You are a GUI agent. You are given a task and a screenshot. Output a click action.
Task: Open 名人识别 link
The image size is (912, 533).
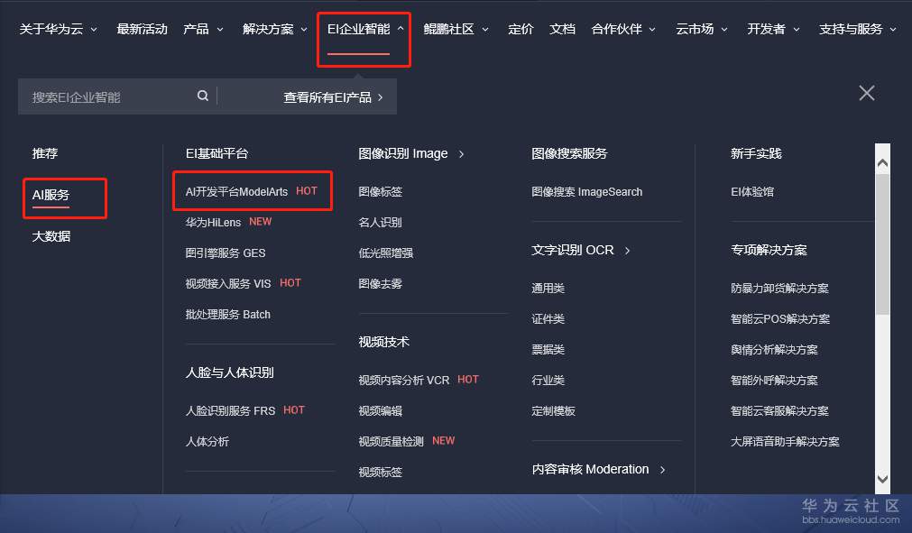click(381, 222)
